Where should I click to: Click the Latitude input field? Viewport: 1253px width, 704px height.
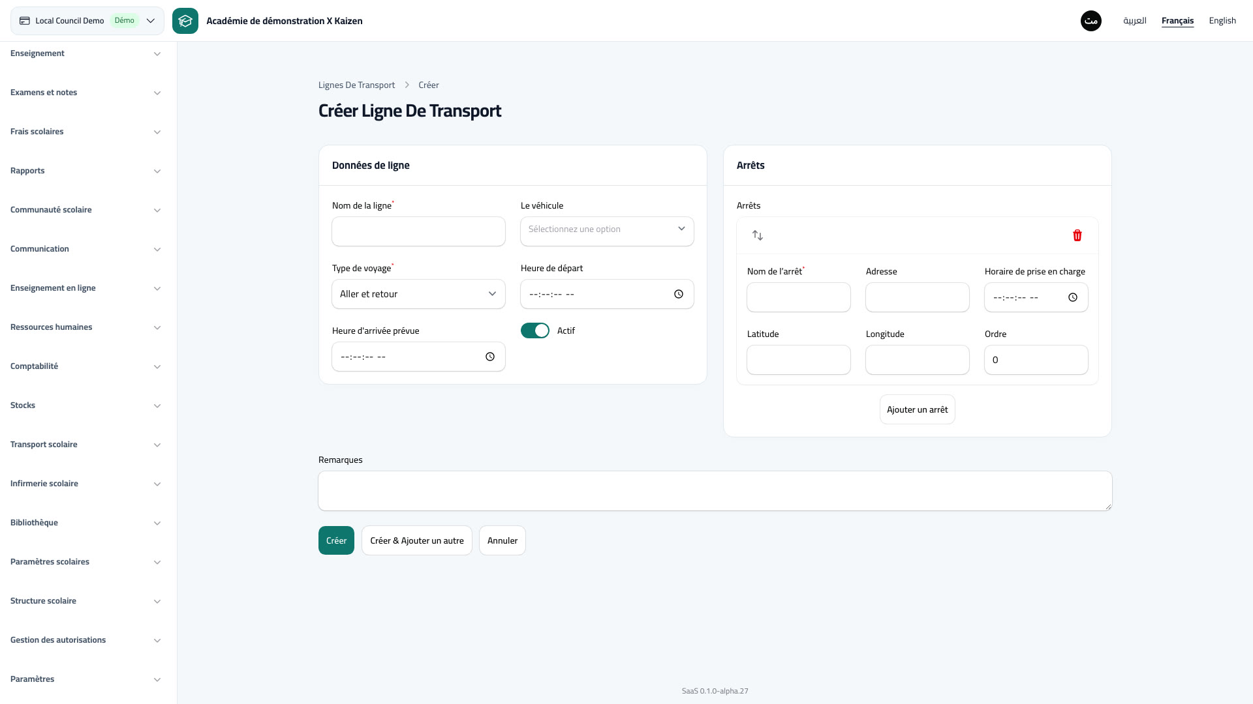[799, 360]
